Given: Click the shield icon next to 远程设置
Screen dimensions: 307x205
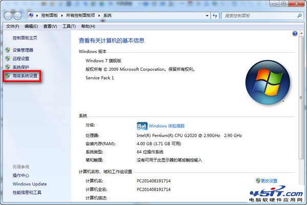Looking at the screenshot, I should coord(8,58).
